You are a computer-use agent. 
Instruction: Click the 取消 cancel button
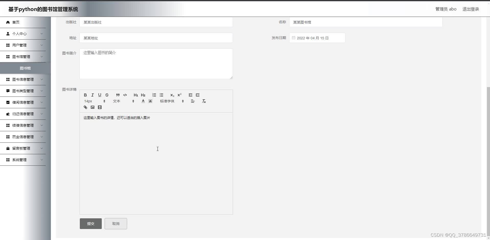(116, 224)
